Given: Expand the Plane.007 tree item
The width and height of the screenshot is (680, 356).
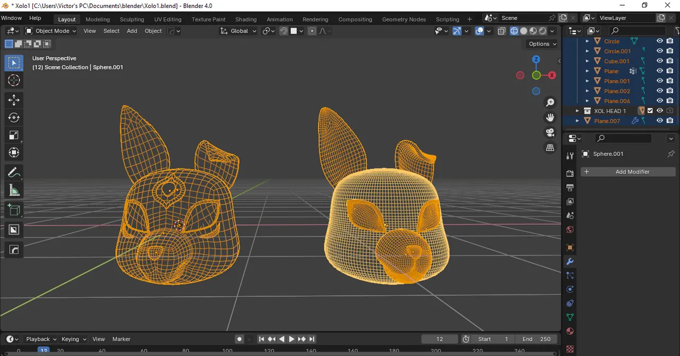Looking at the screenshot, I should [577, 121].
